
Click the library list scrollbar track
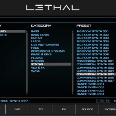coord(27,63)
